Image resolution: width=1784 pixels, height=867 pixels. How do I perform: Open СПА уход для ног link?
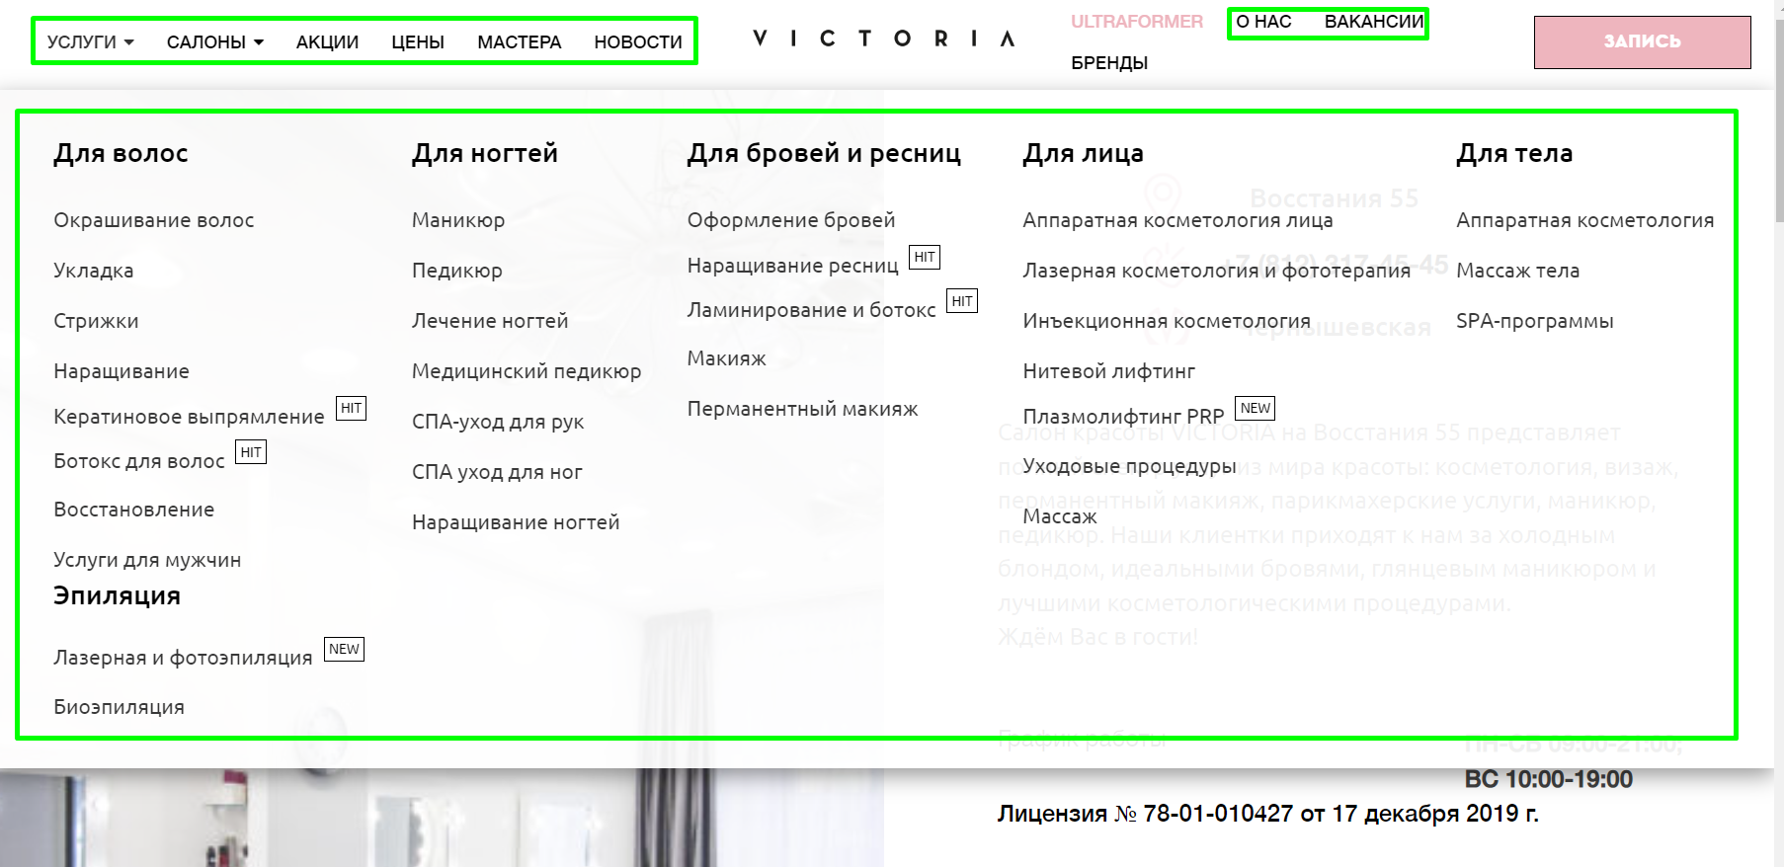[497, 472]
